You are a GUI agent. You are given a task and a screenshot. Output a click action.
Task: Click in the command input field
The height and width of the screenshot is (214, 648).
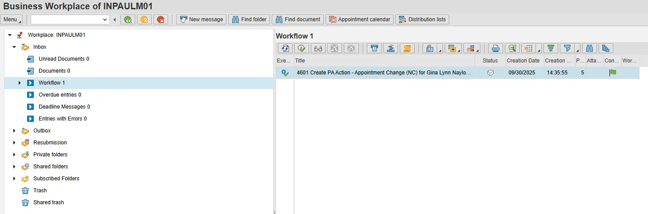(x=67, y=19)
